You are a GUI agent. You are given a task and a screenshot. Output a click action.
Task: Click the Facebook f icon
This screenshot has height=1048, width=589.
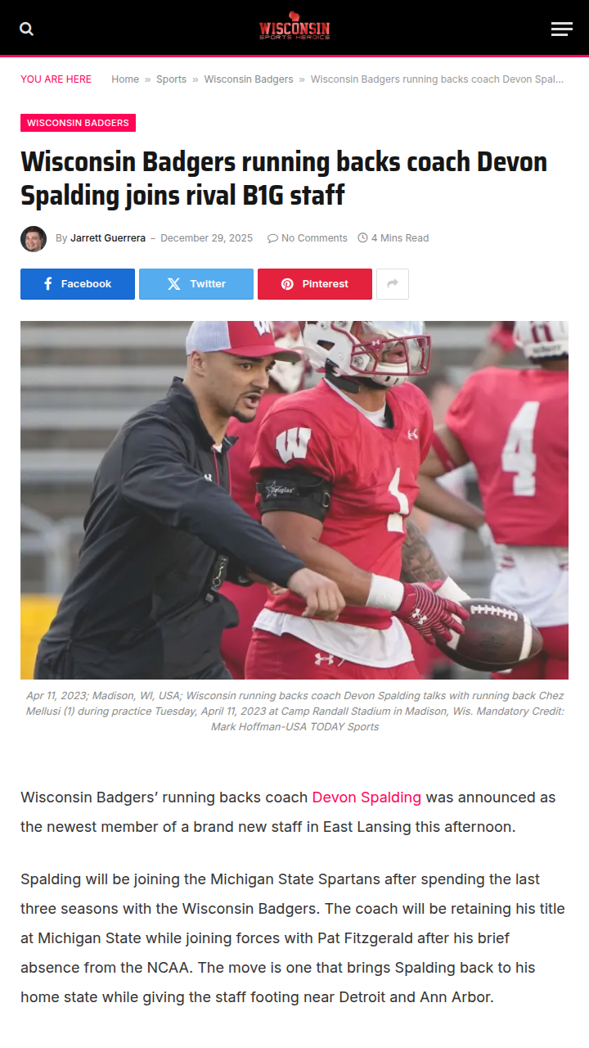pyautogui.click(x=48, y=284)
